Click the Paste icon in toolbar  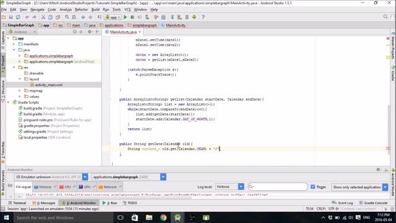58,17
